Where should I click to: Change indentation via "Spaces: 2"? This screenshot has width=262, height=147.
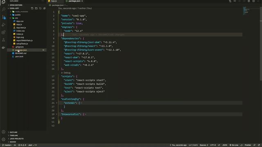[x=204, y=145]
